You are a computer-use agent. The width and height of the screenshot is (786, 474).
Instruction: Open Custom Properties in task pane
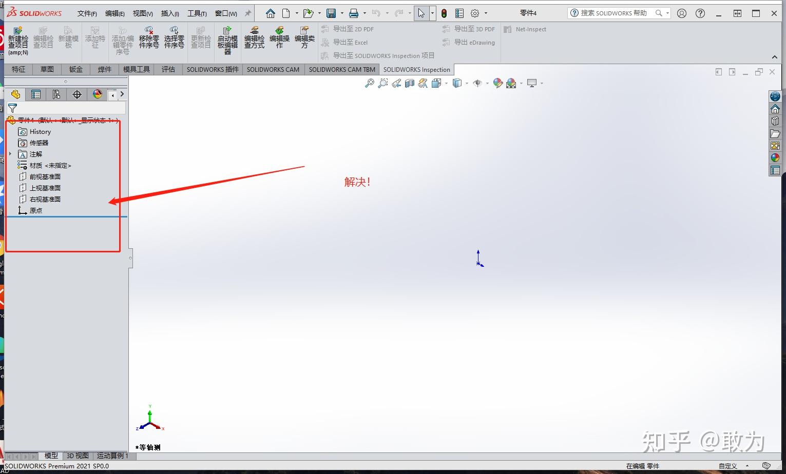point(775,170)
